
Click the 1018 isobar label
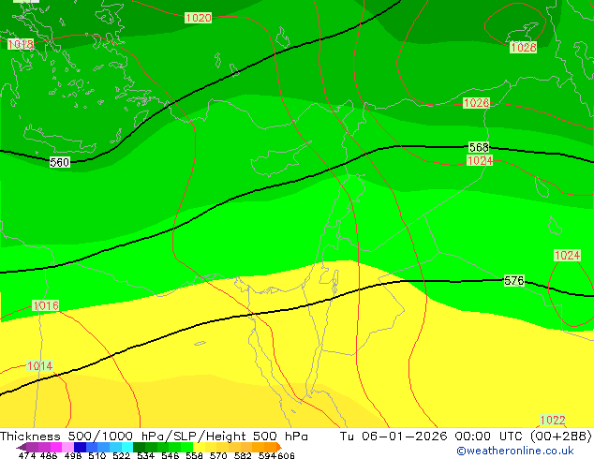pyautogui.click(x=21, y=44)
